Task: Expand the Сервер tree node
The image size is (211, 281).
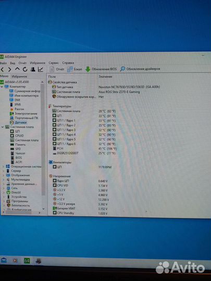Action: point(3,171)
